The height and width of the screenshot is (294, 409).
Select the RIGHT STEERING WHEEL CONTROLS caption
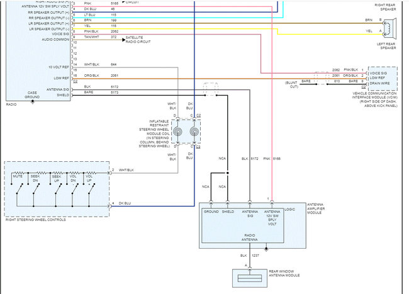coord(36,220)
